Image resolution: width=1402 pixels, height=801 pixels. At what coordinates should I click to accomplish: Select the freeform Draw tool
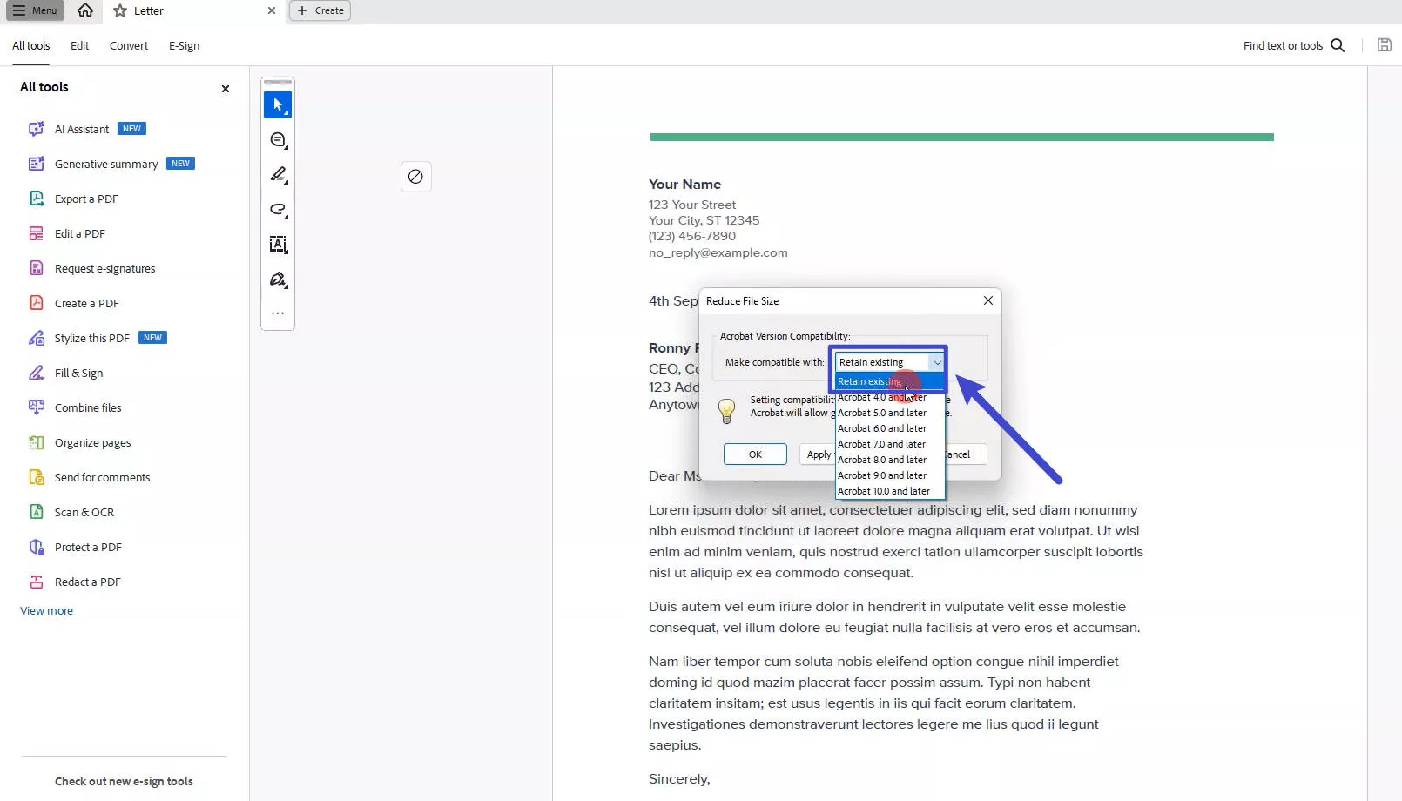pyautogui.click(x=277, y=209)
